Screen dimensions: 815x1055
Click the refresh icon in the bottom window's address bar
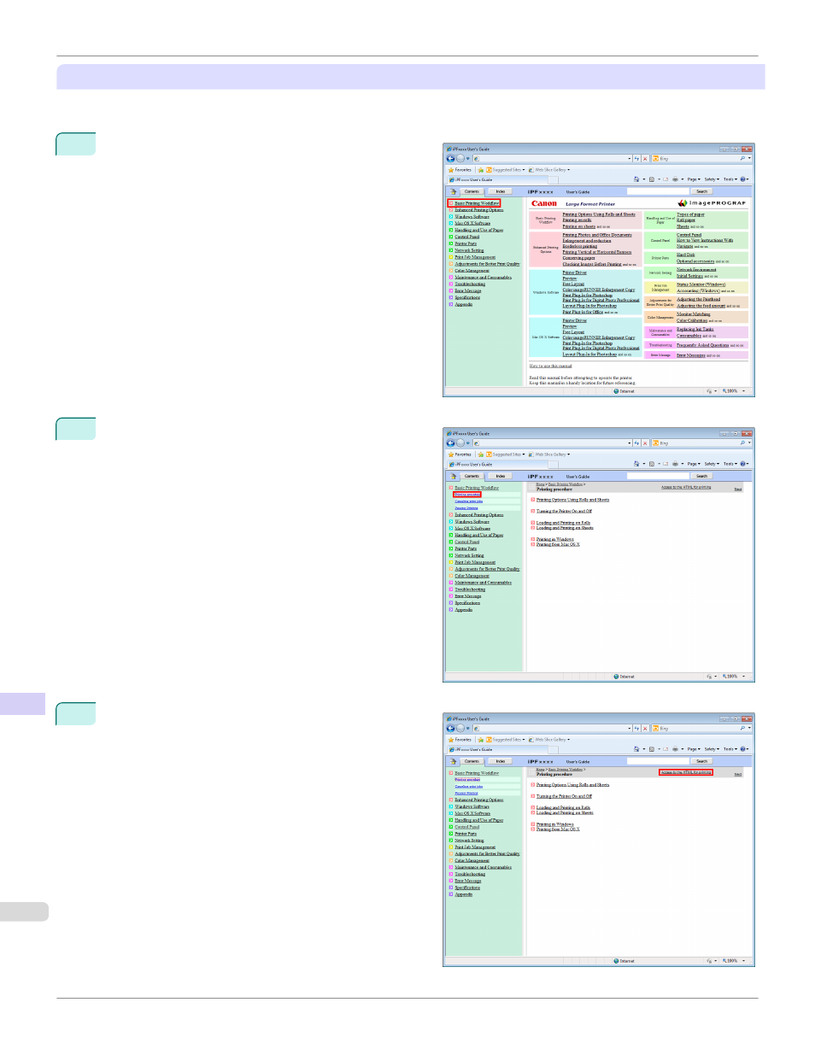[x=636, y=728]
